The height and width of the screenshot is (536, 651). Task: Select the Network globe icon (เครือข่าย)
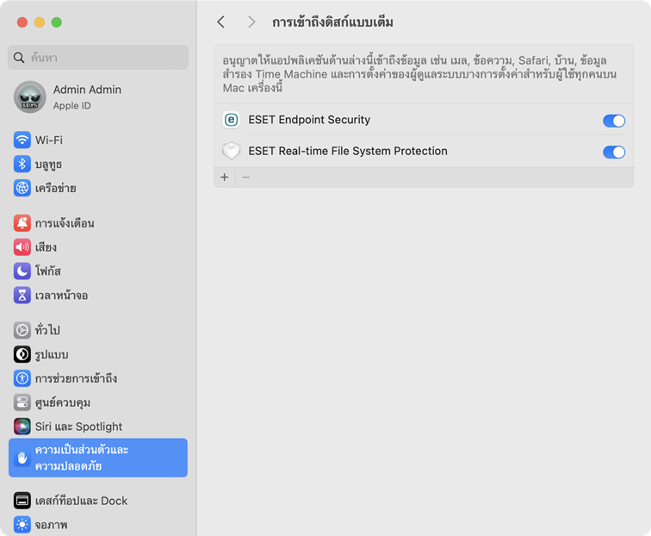pos(22,188)
